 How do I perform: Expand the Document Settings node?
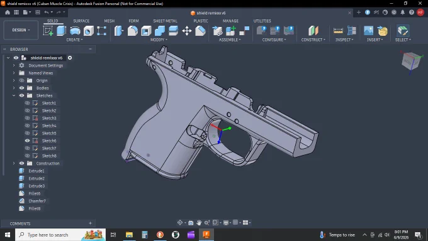(x=14, y=65)
